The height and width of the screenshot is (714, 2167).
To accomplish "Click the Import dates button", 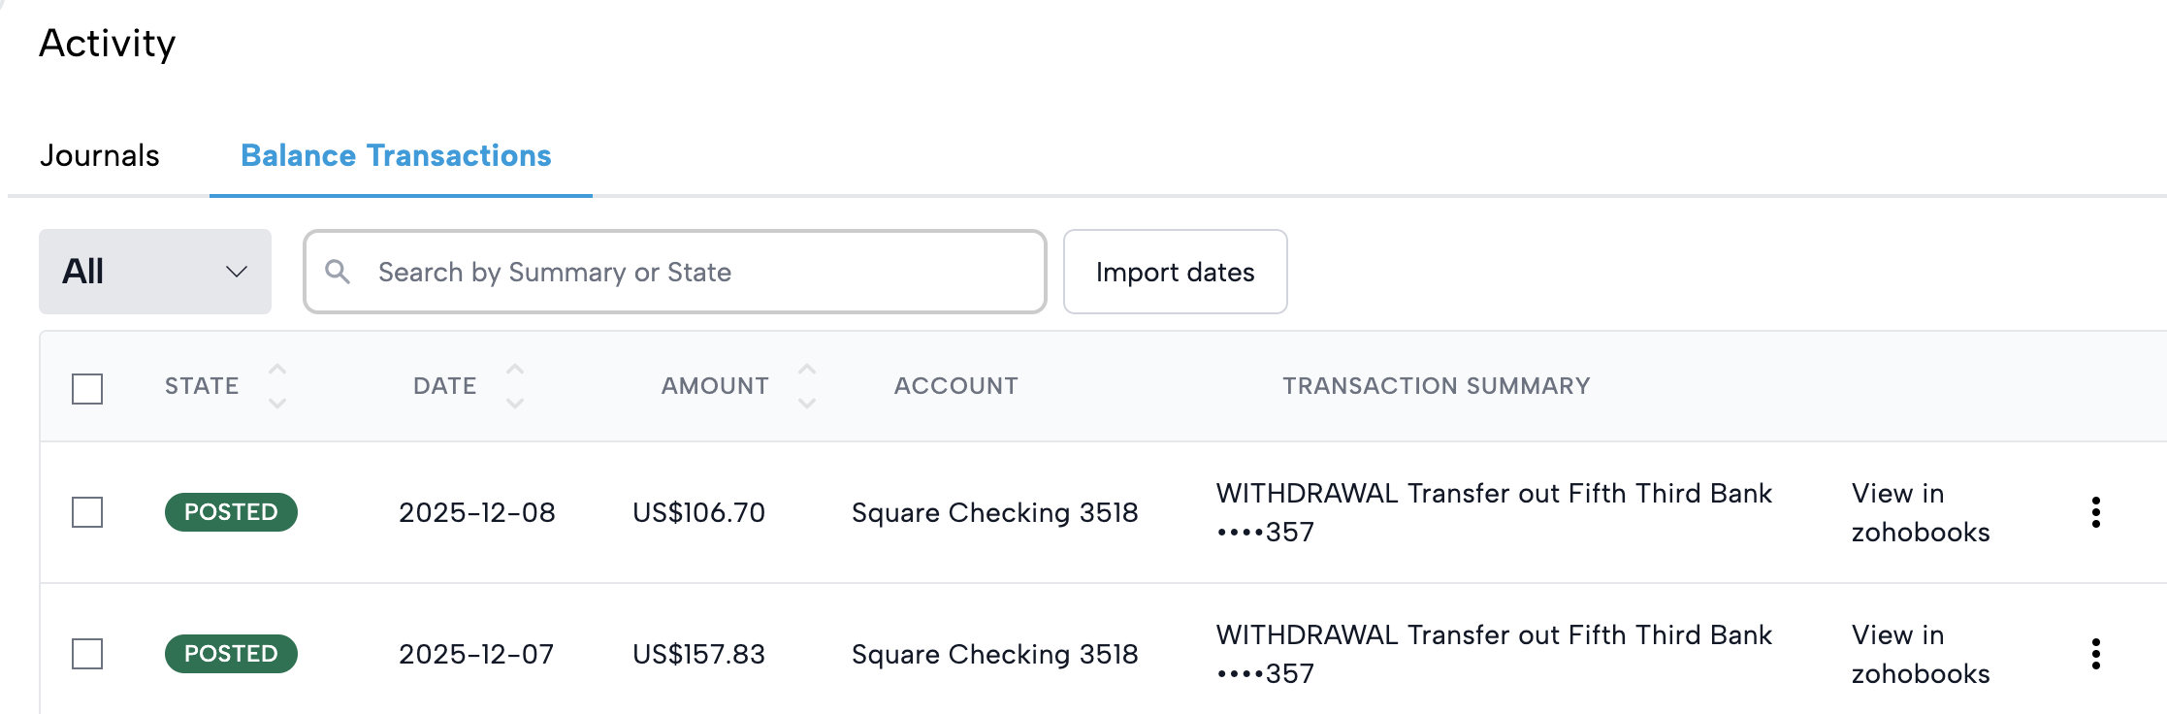I will point(1175,272).
